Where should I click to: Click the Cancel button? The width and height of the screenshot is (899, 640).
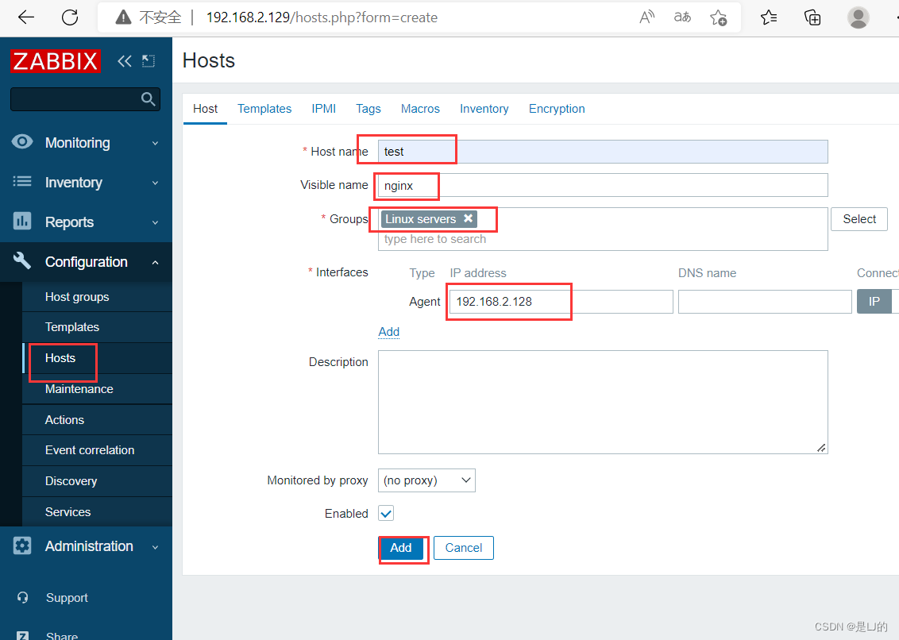click(x=463, y=548)
